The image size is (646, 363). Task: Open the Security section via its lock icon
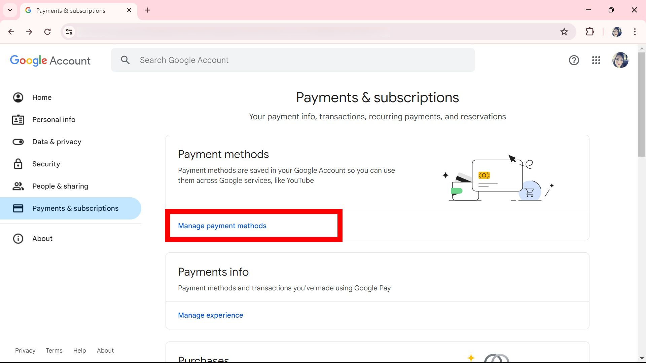click(18, 164)
